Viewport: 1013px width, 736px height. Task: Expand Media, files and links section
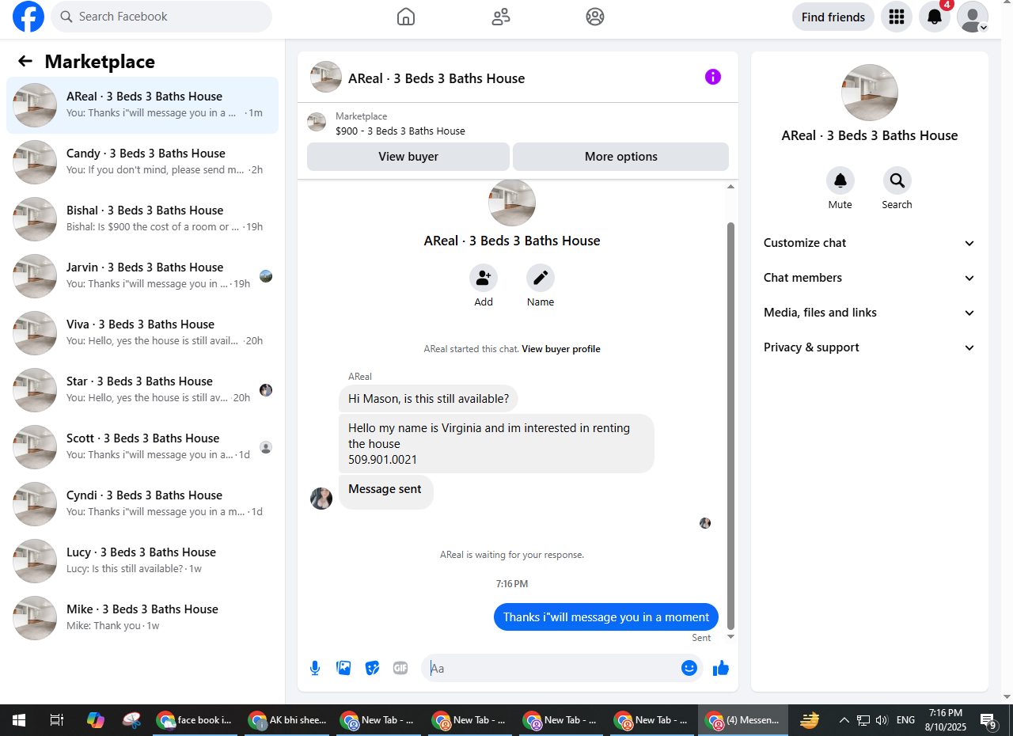click(869, 313)
